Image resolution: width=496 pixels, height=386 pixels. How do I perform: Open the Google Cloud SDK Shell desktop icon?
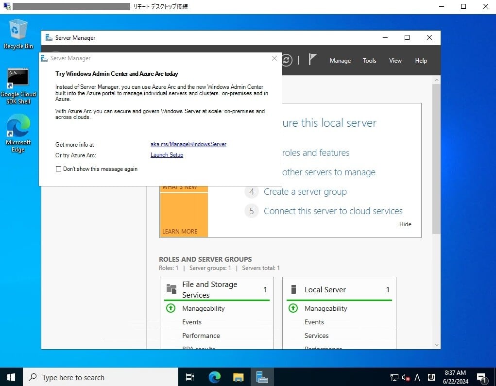pos(18,75)
